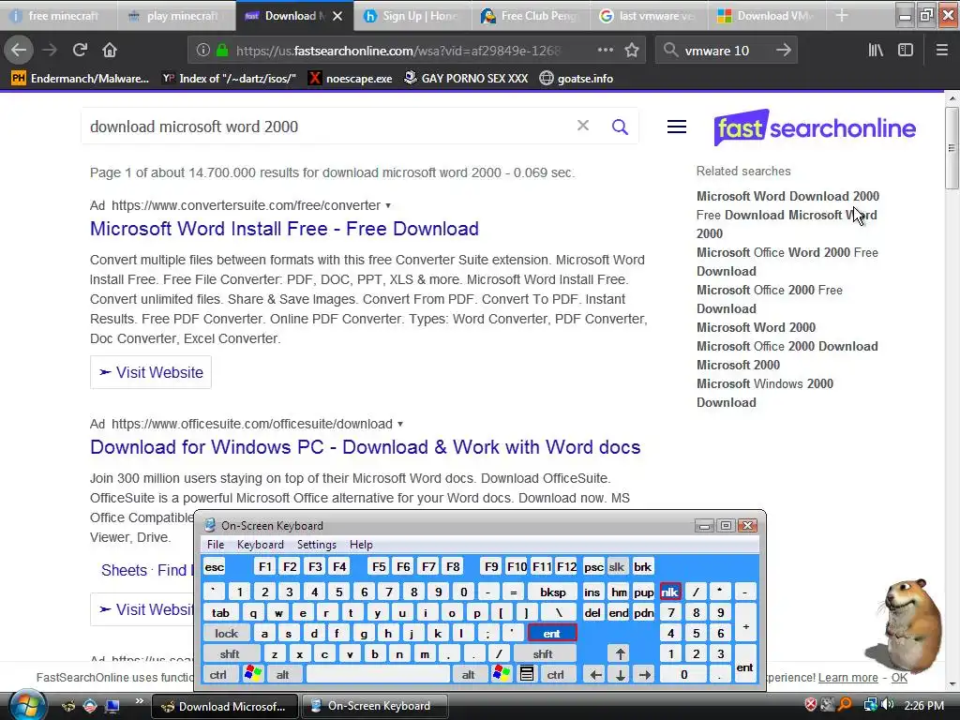Switch to the Sign Up tab
This screenshot has width=960, height=720.
[412, 16]
